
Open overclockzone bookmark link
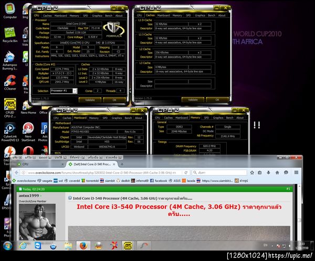(24, 181)
